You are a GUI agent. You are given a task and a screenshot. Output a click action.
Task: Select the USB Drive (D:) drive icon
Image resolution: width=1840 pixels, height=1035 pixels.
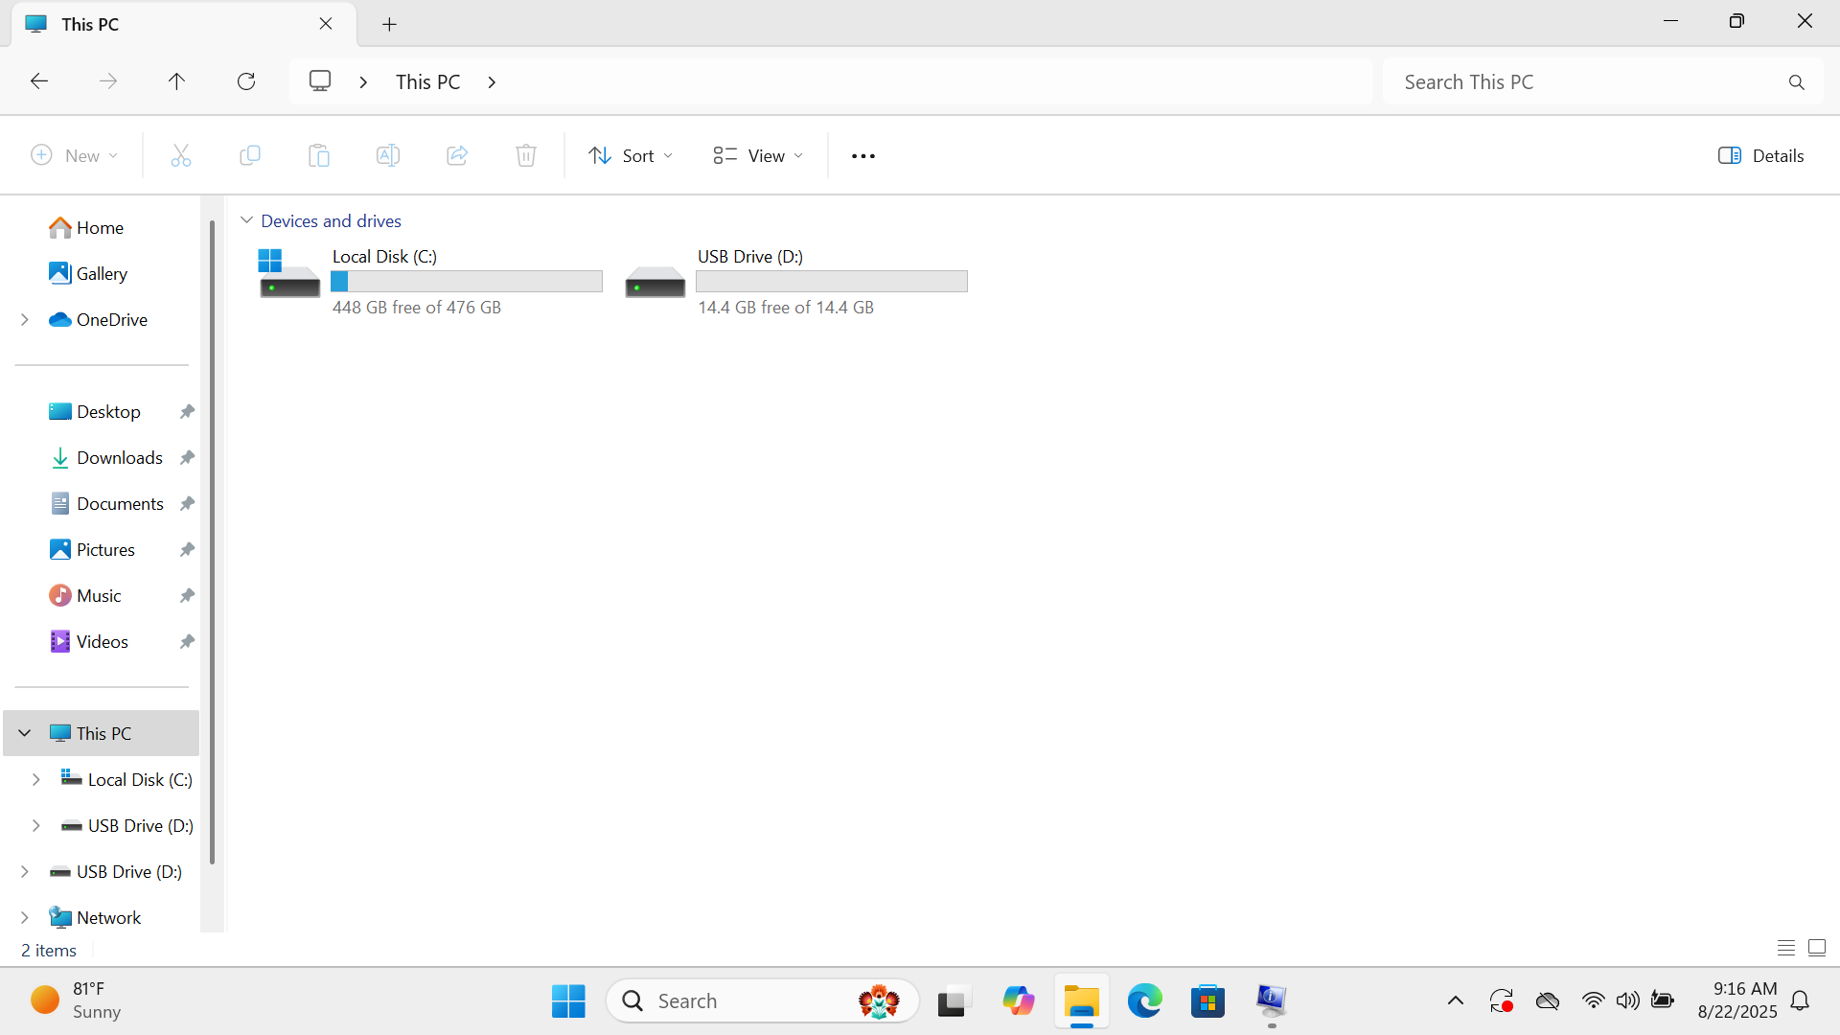[x=655, y=282]
